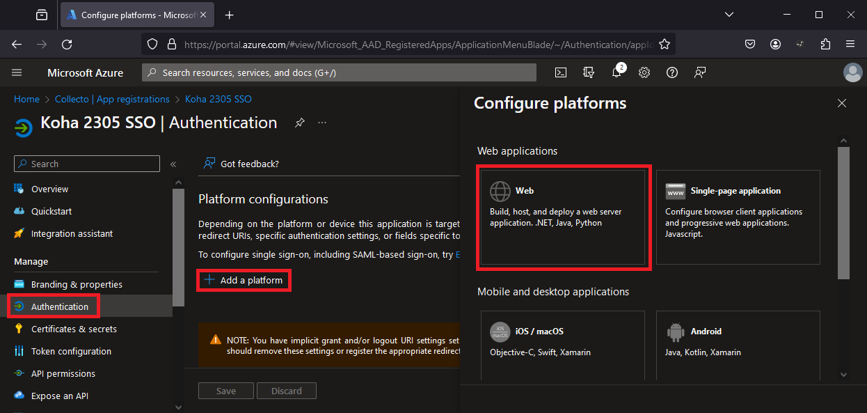The width and height of the screenshot is (867, 413).
Task: Open the Help question mark icon
Action: click(x=672, y=72)
